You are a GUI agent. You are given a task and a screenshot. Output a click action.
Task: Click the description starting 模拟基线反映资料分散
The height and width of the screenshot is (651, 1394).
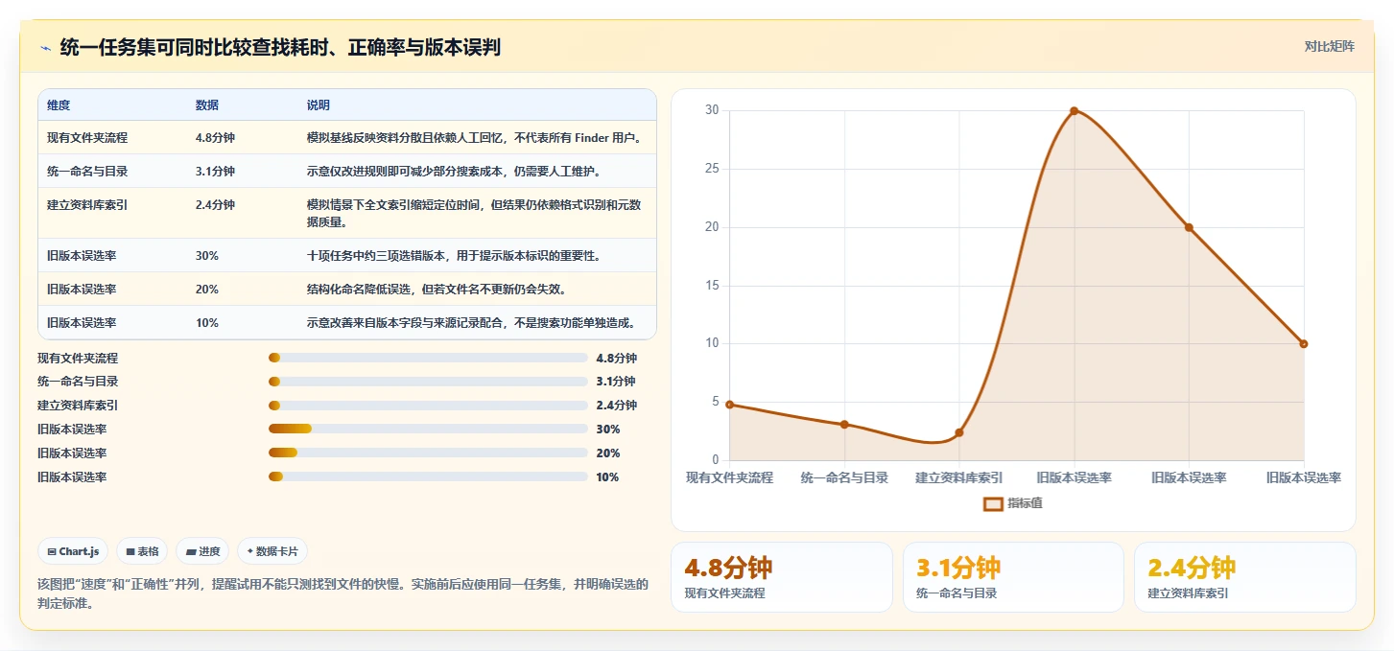pos(474,137)
